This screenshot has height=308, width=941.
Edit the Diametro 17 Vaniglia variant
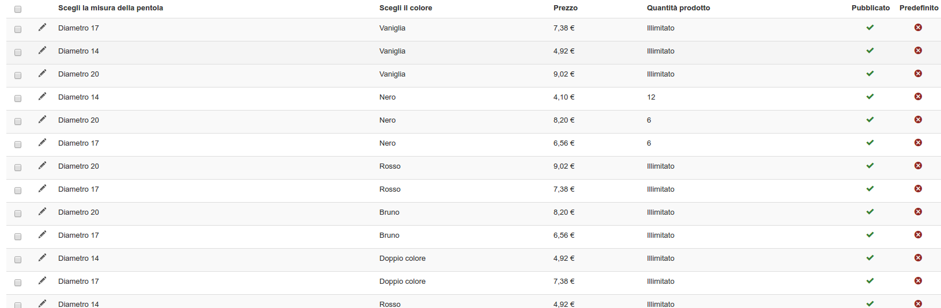[42, 28]
